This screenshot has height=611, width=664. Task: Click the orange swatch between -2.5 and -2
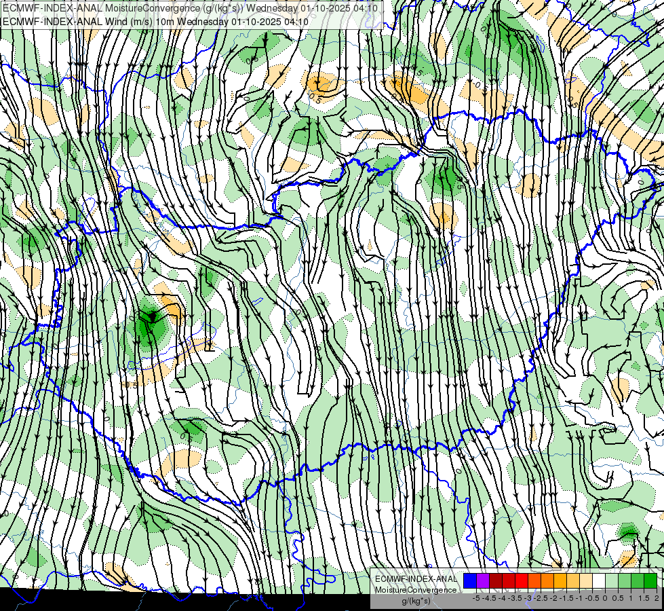pyautogui.click(x=547, y=580)
